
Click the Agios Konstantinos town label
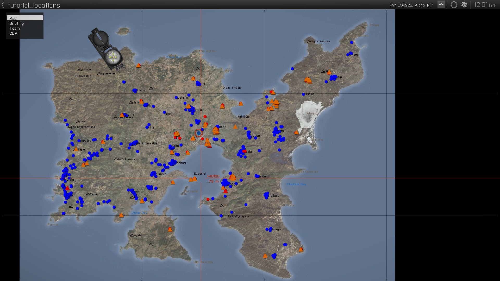(x=81, y=127)
